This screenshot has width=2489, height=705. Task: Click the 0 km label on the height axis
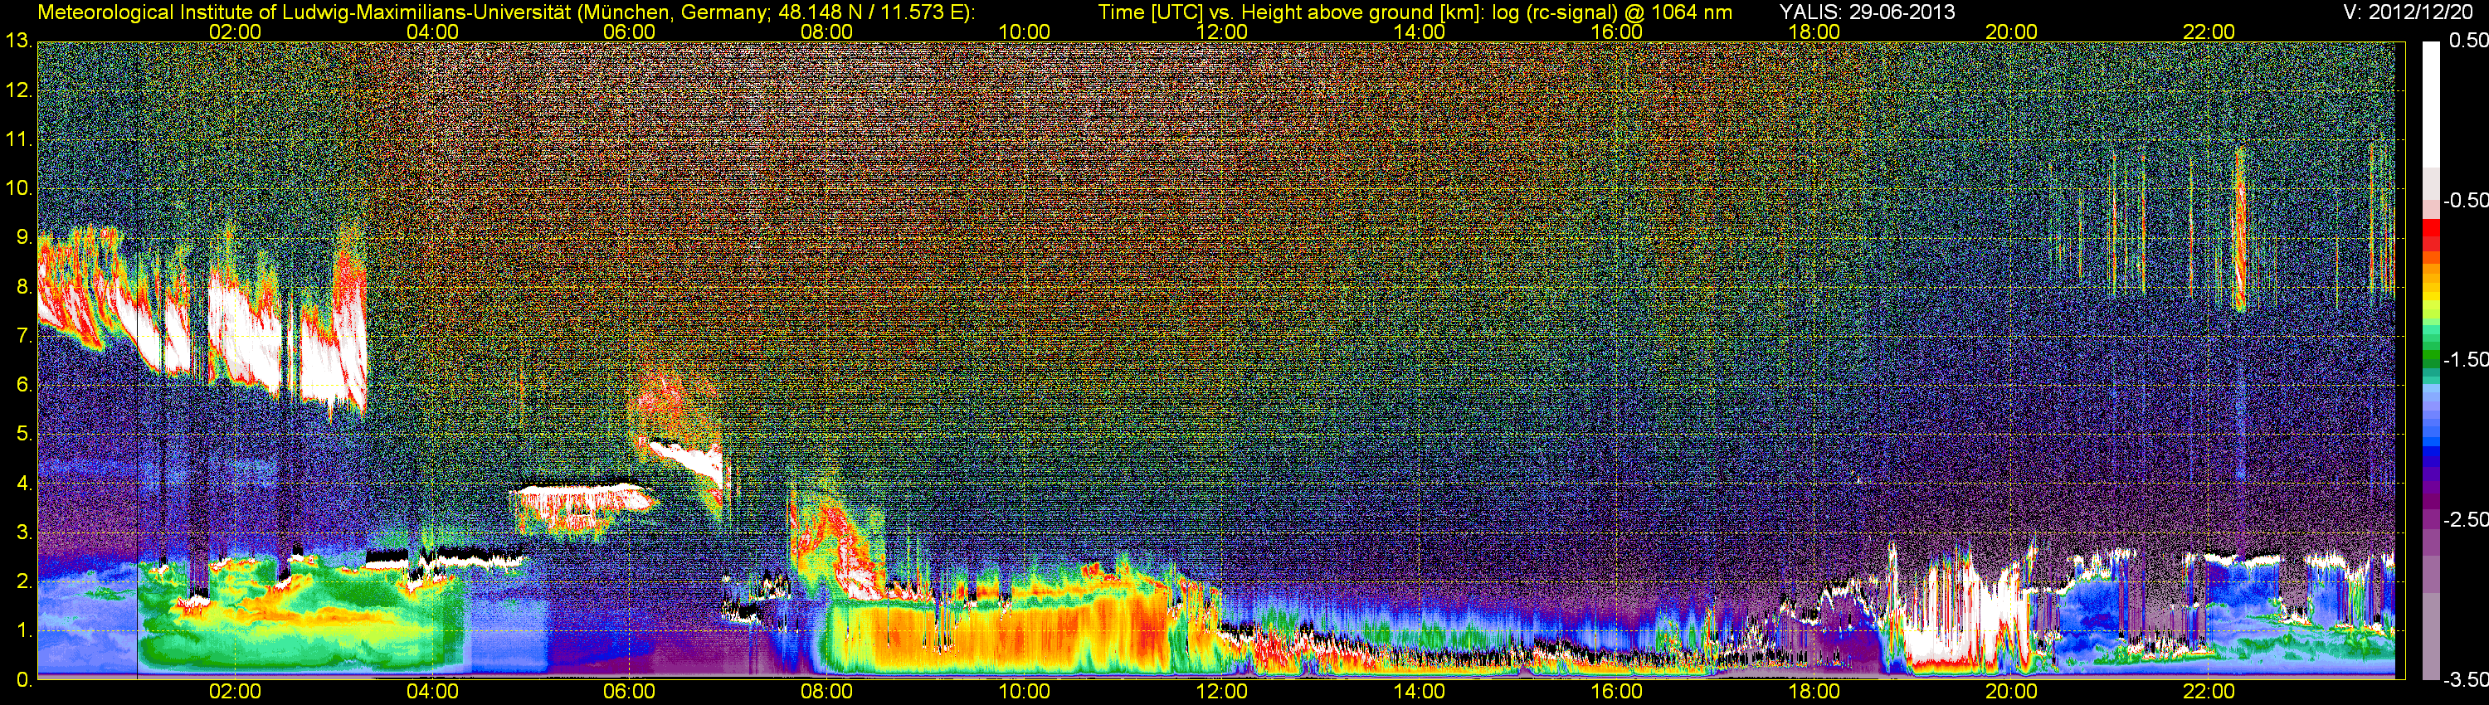pyautogui.click(x=23, y=680)
